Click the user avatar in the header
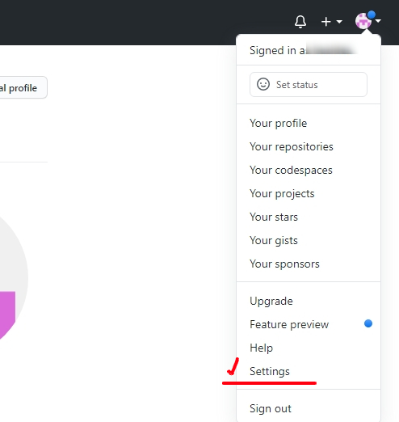 pyautogui.click(x=363, y=21)
